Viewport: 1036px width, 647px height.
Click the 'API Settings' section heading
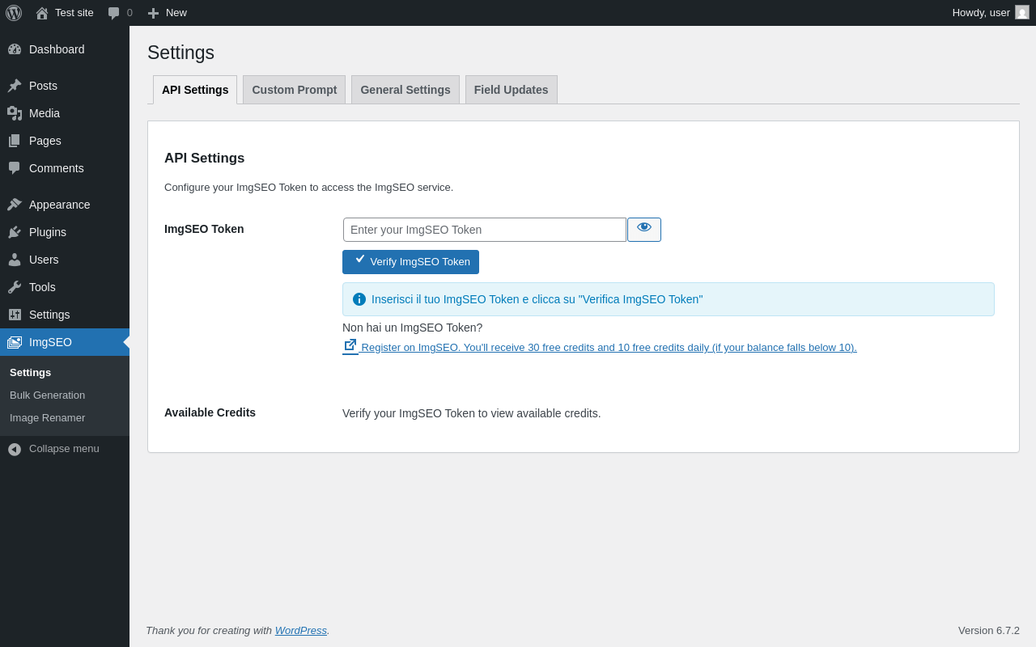click(x=205, y=159)
